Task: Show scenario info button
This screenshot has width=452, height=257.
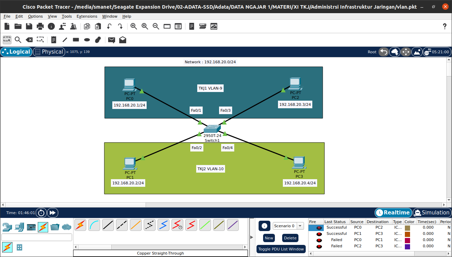Action: tap(264, 226)
